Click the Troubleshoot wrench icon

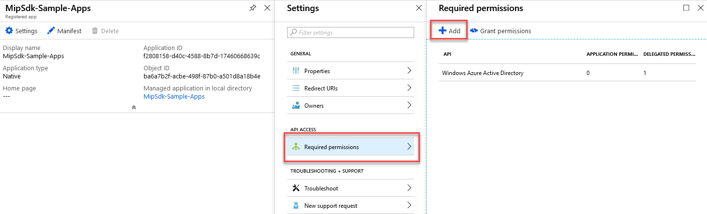(x=296, y=189)
